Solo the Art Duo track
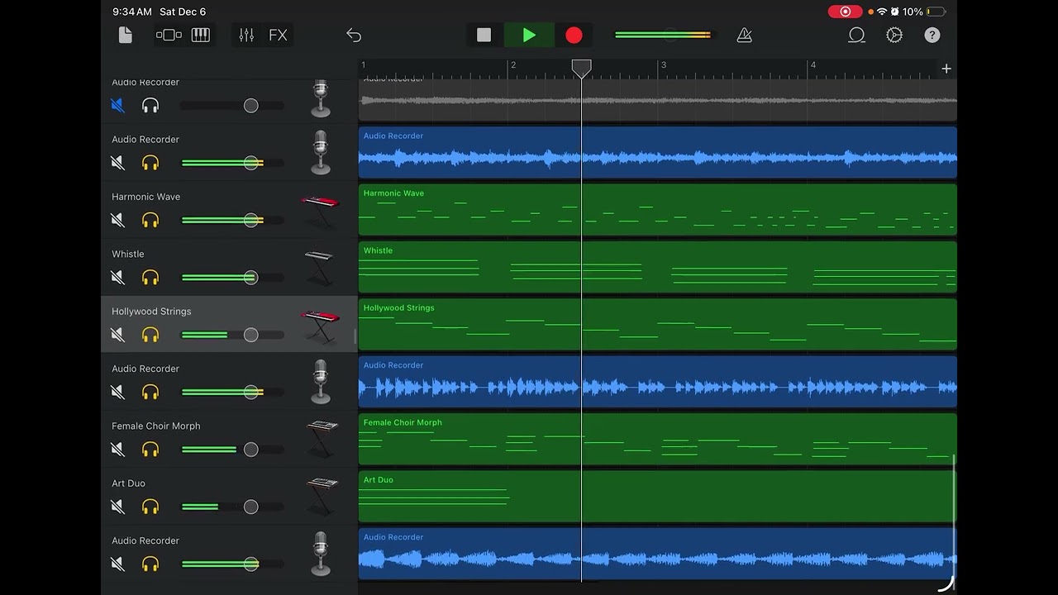This screenshot has height=595, width=1058. [150, 507]
